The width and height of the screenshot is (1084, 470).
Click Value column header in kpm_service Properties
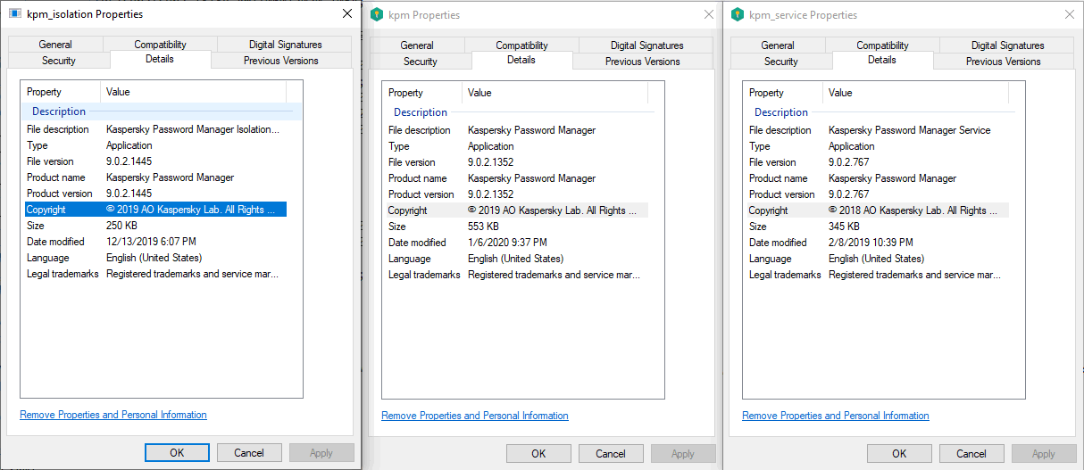coord(916,93)
